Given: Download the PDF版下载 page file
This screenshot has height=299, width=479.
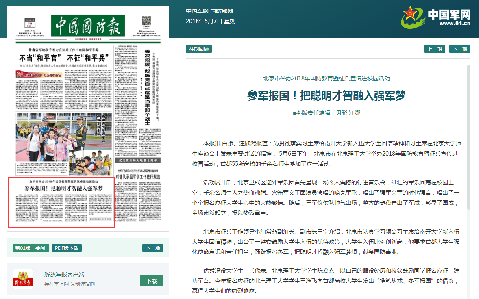Looking at the screenshot, I should 67,248.
